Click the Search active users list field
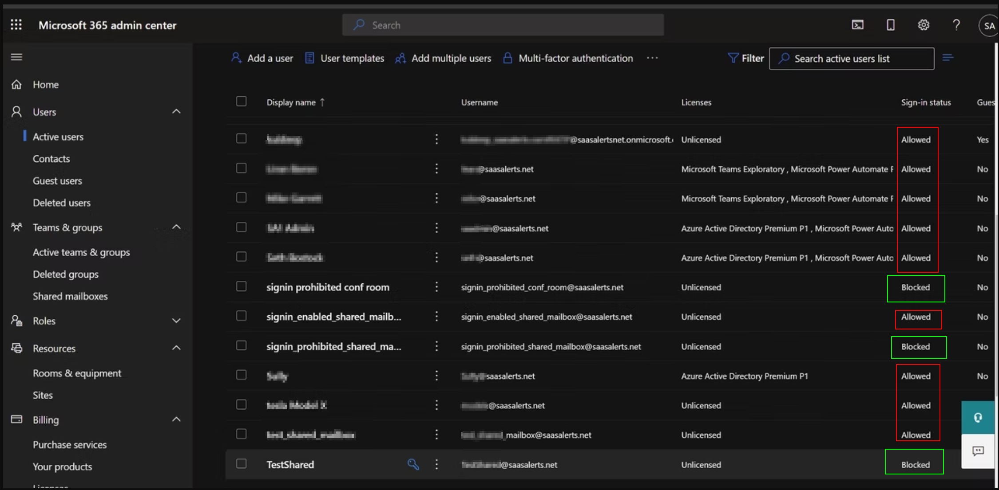Viewport: 999px width, 490px height. point(852,59)
